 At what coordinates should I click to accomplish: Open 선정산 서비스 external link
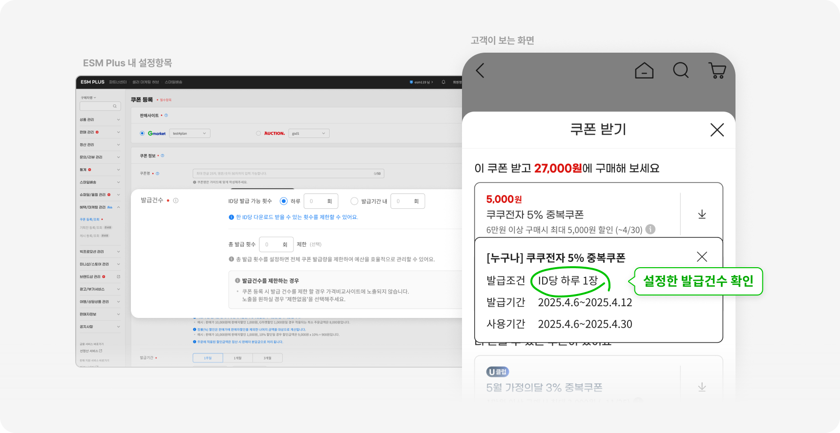click(91, 351)
